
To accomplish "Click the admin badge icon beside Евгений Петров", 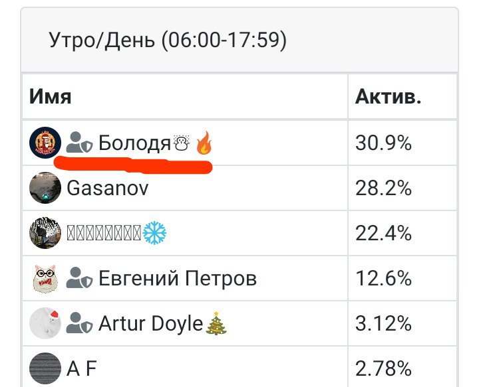I will (x=80, y=278).
